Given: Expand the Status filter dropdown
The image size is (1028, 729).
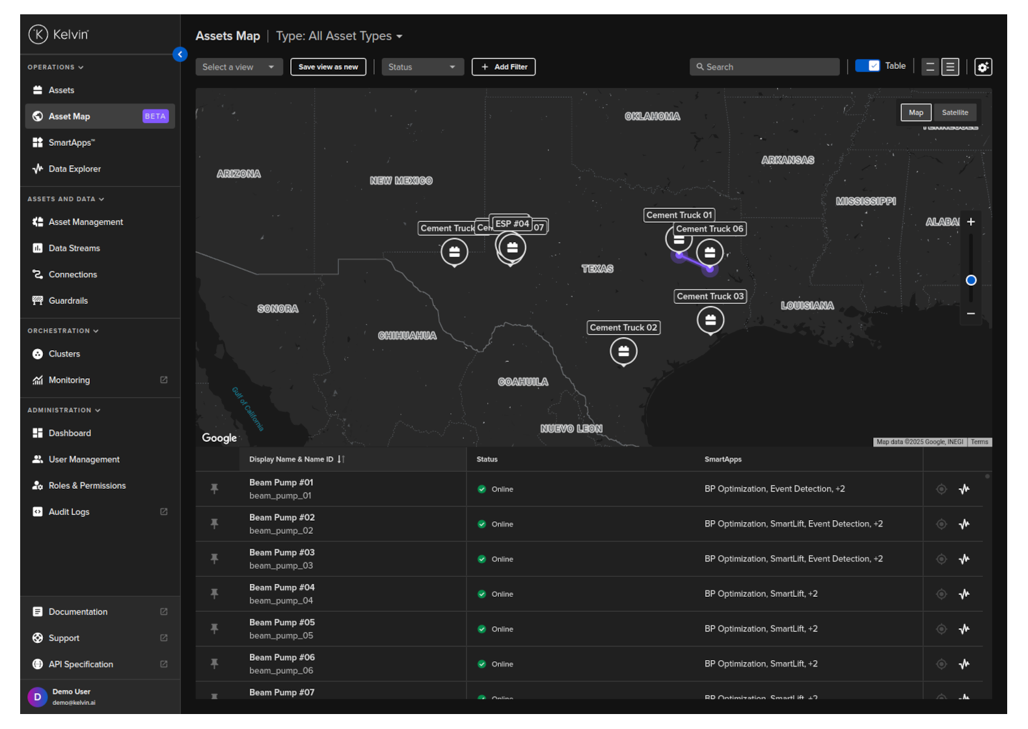Looking at the screenshot, I should [x=422, y=67].
